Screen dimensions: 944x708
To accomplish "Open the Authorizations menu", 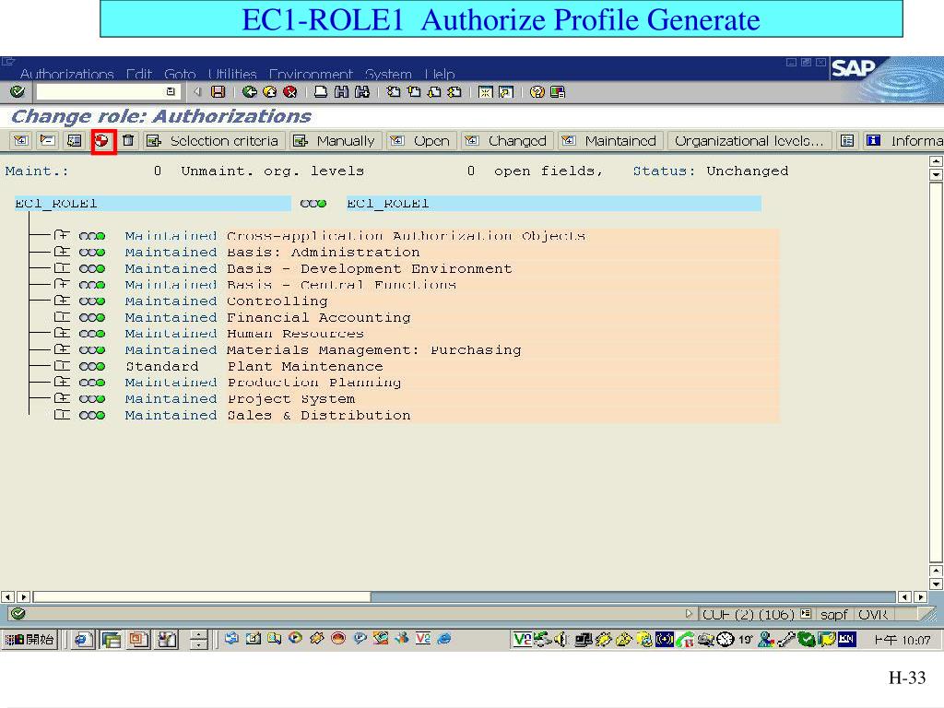I will (x=66, y=74).
